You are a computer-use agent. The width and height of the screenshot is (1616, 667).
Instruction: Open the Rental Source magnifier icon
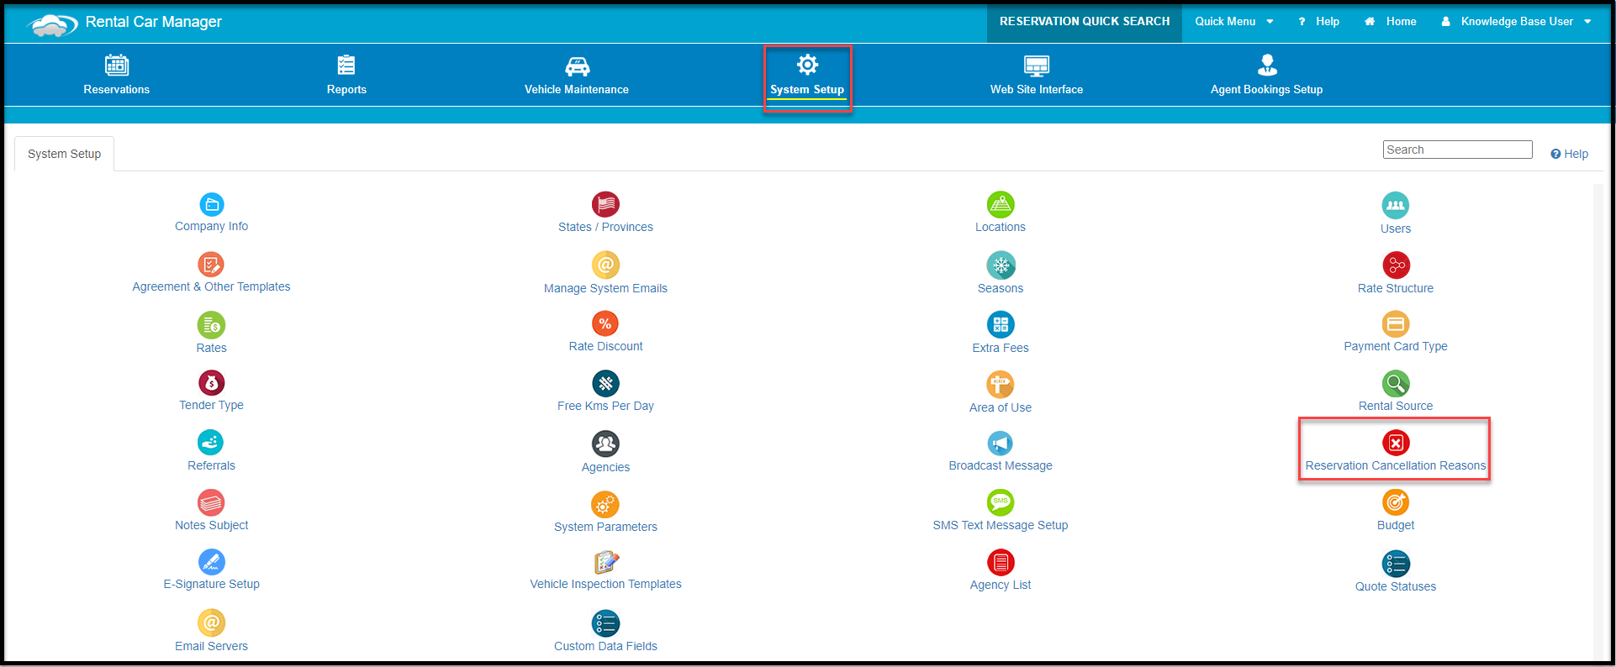coord(1396,384)
